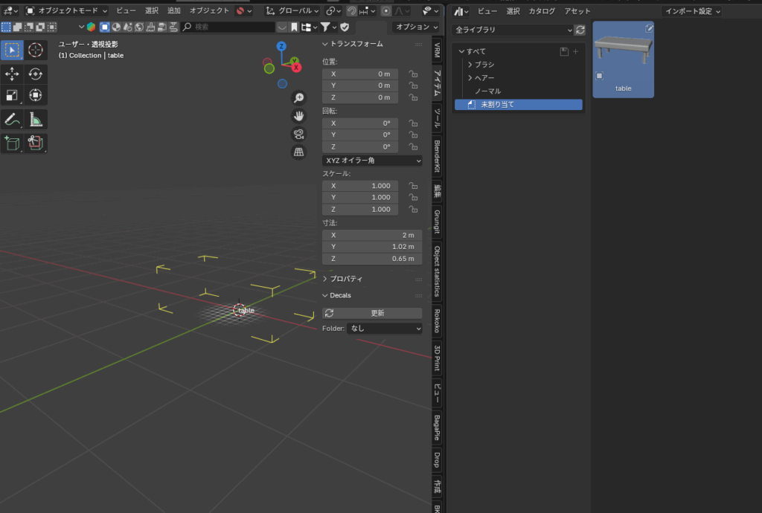Refresh the asset library list
The height and width of the screenshot is (513, 762).
click(x=580, y=30)
